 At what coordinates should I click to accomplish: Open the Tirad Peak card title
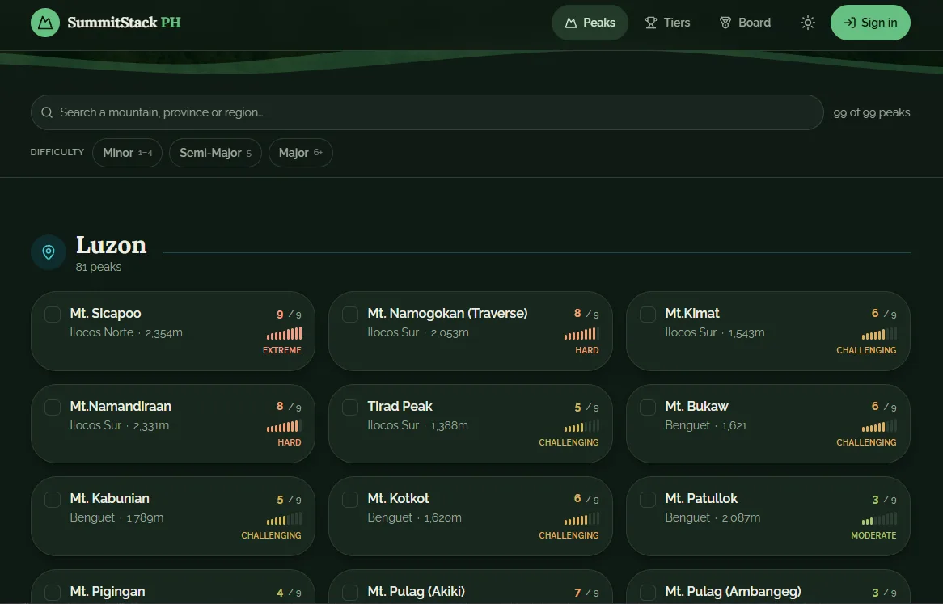click(x=400, y=406)
